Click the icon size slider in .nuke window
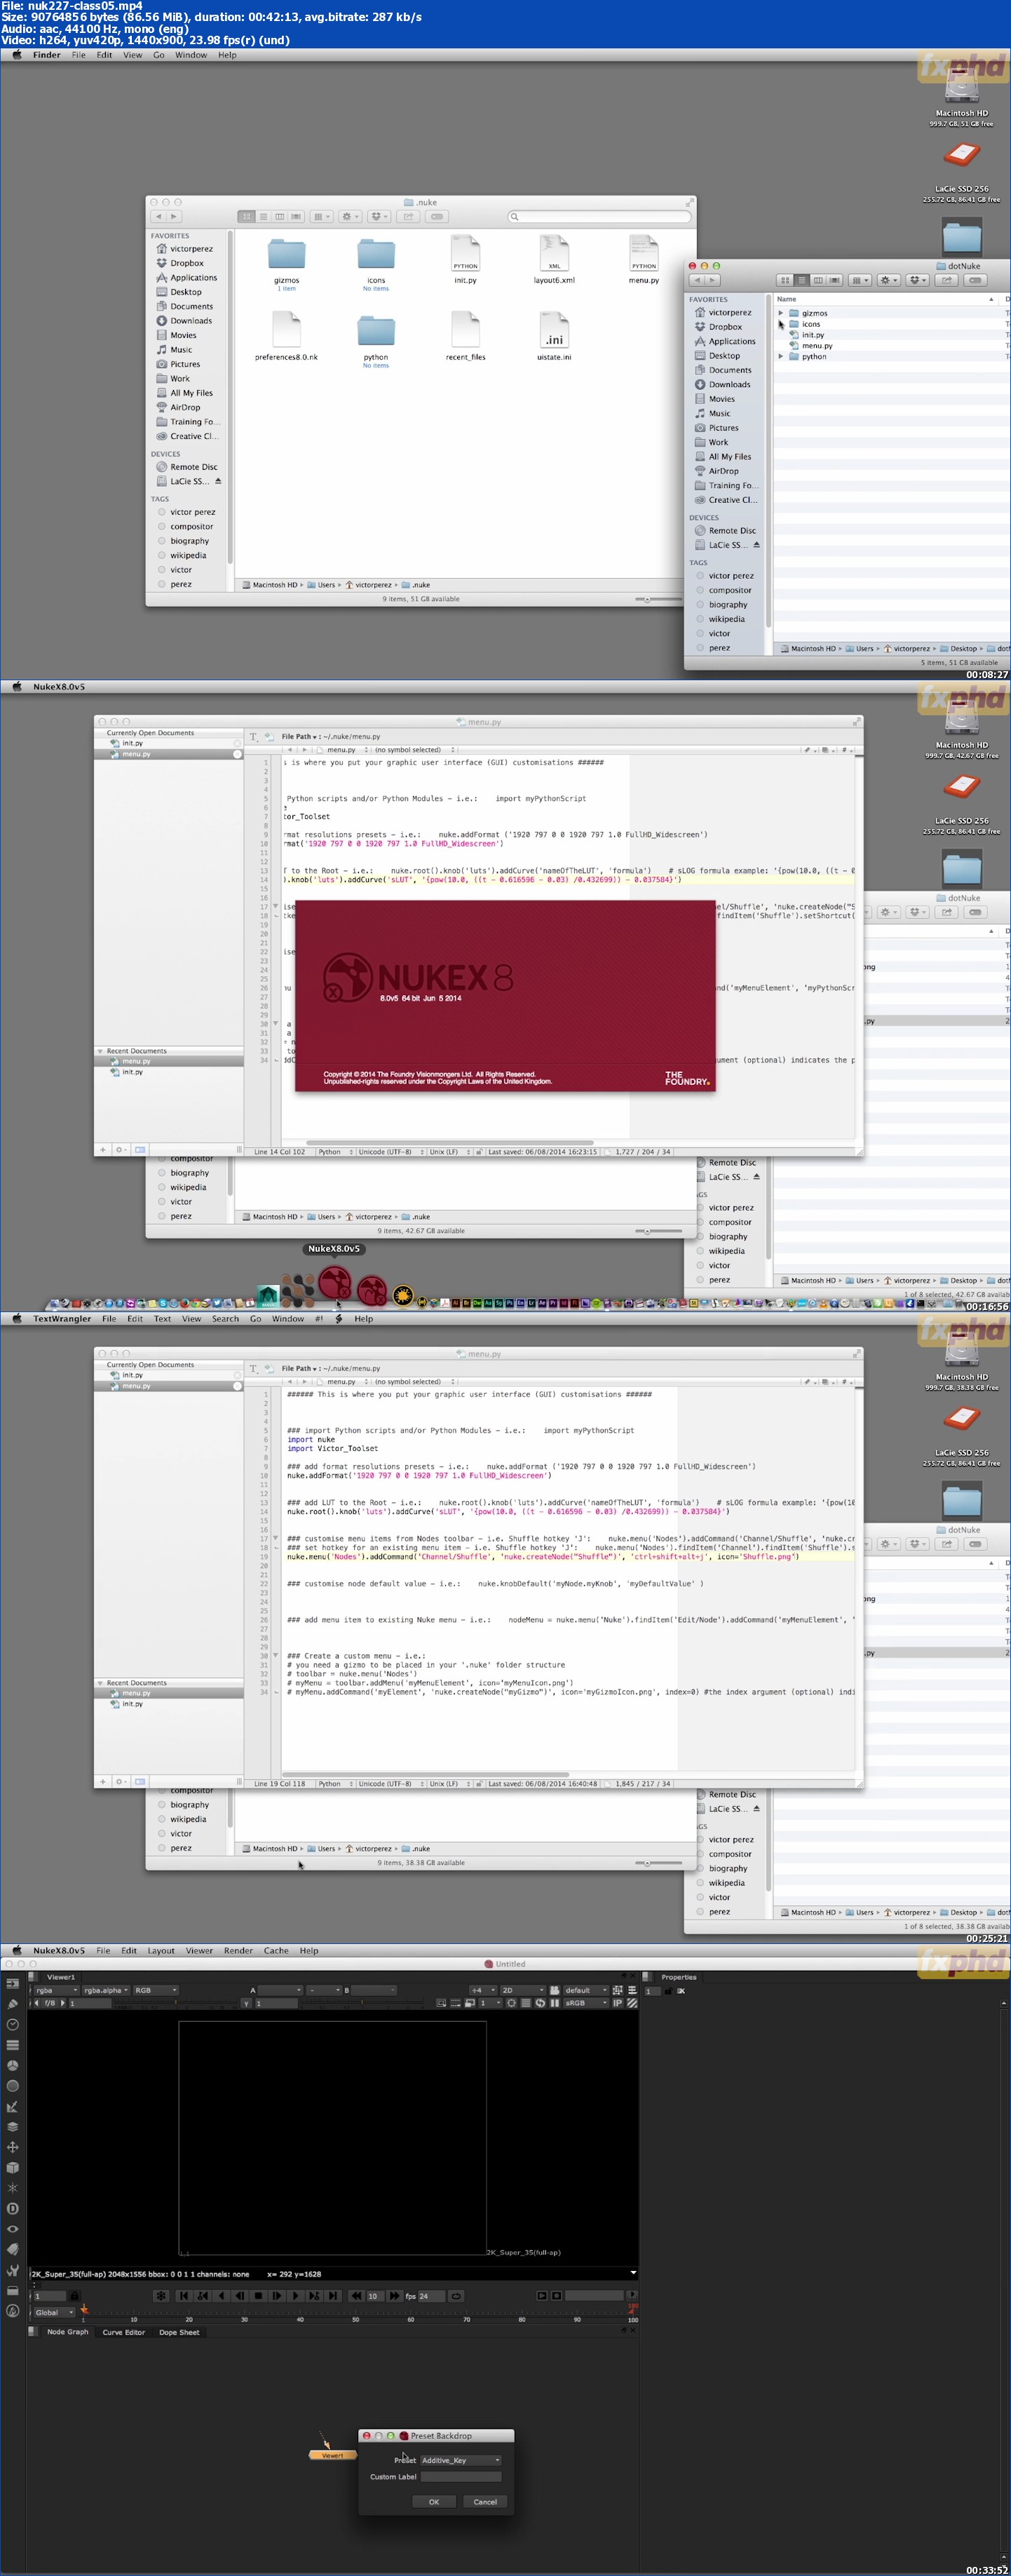The image size is (1011, 2576). click(660, 599)
